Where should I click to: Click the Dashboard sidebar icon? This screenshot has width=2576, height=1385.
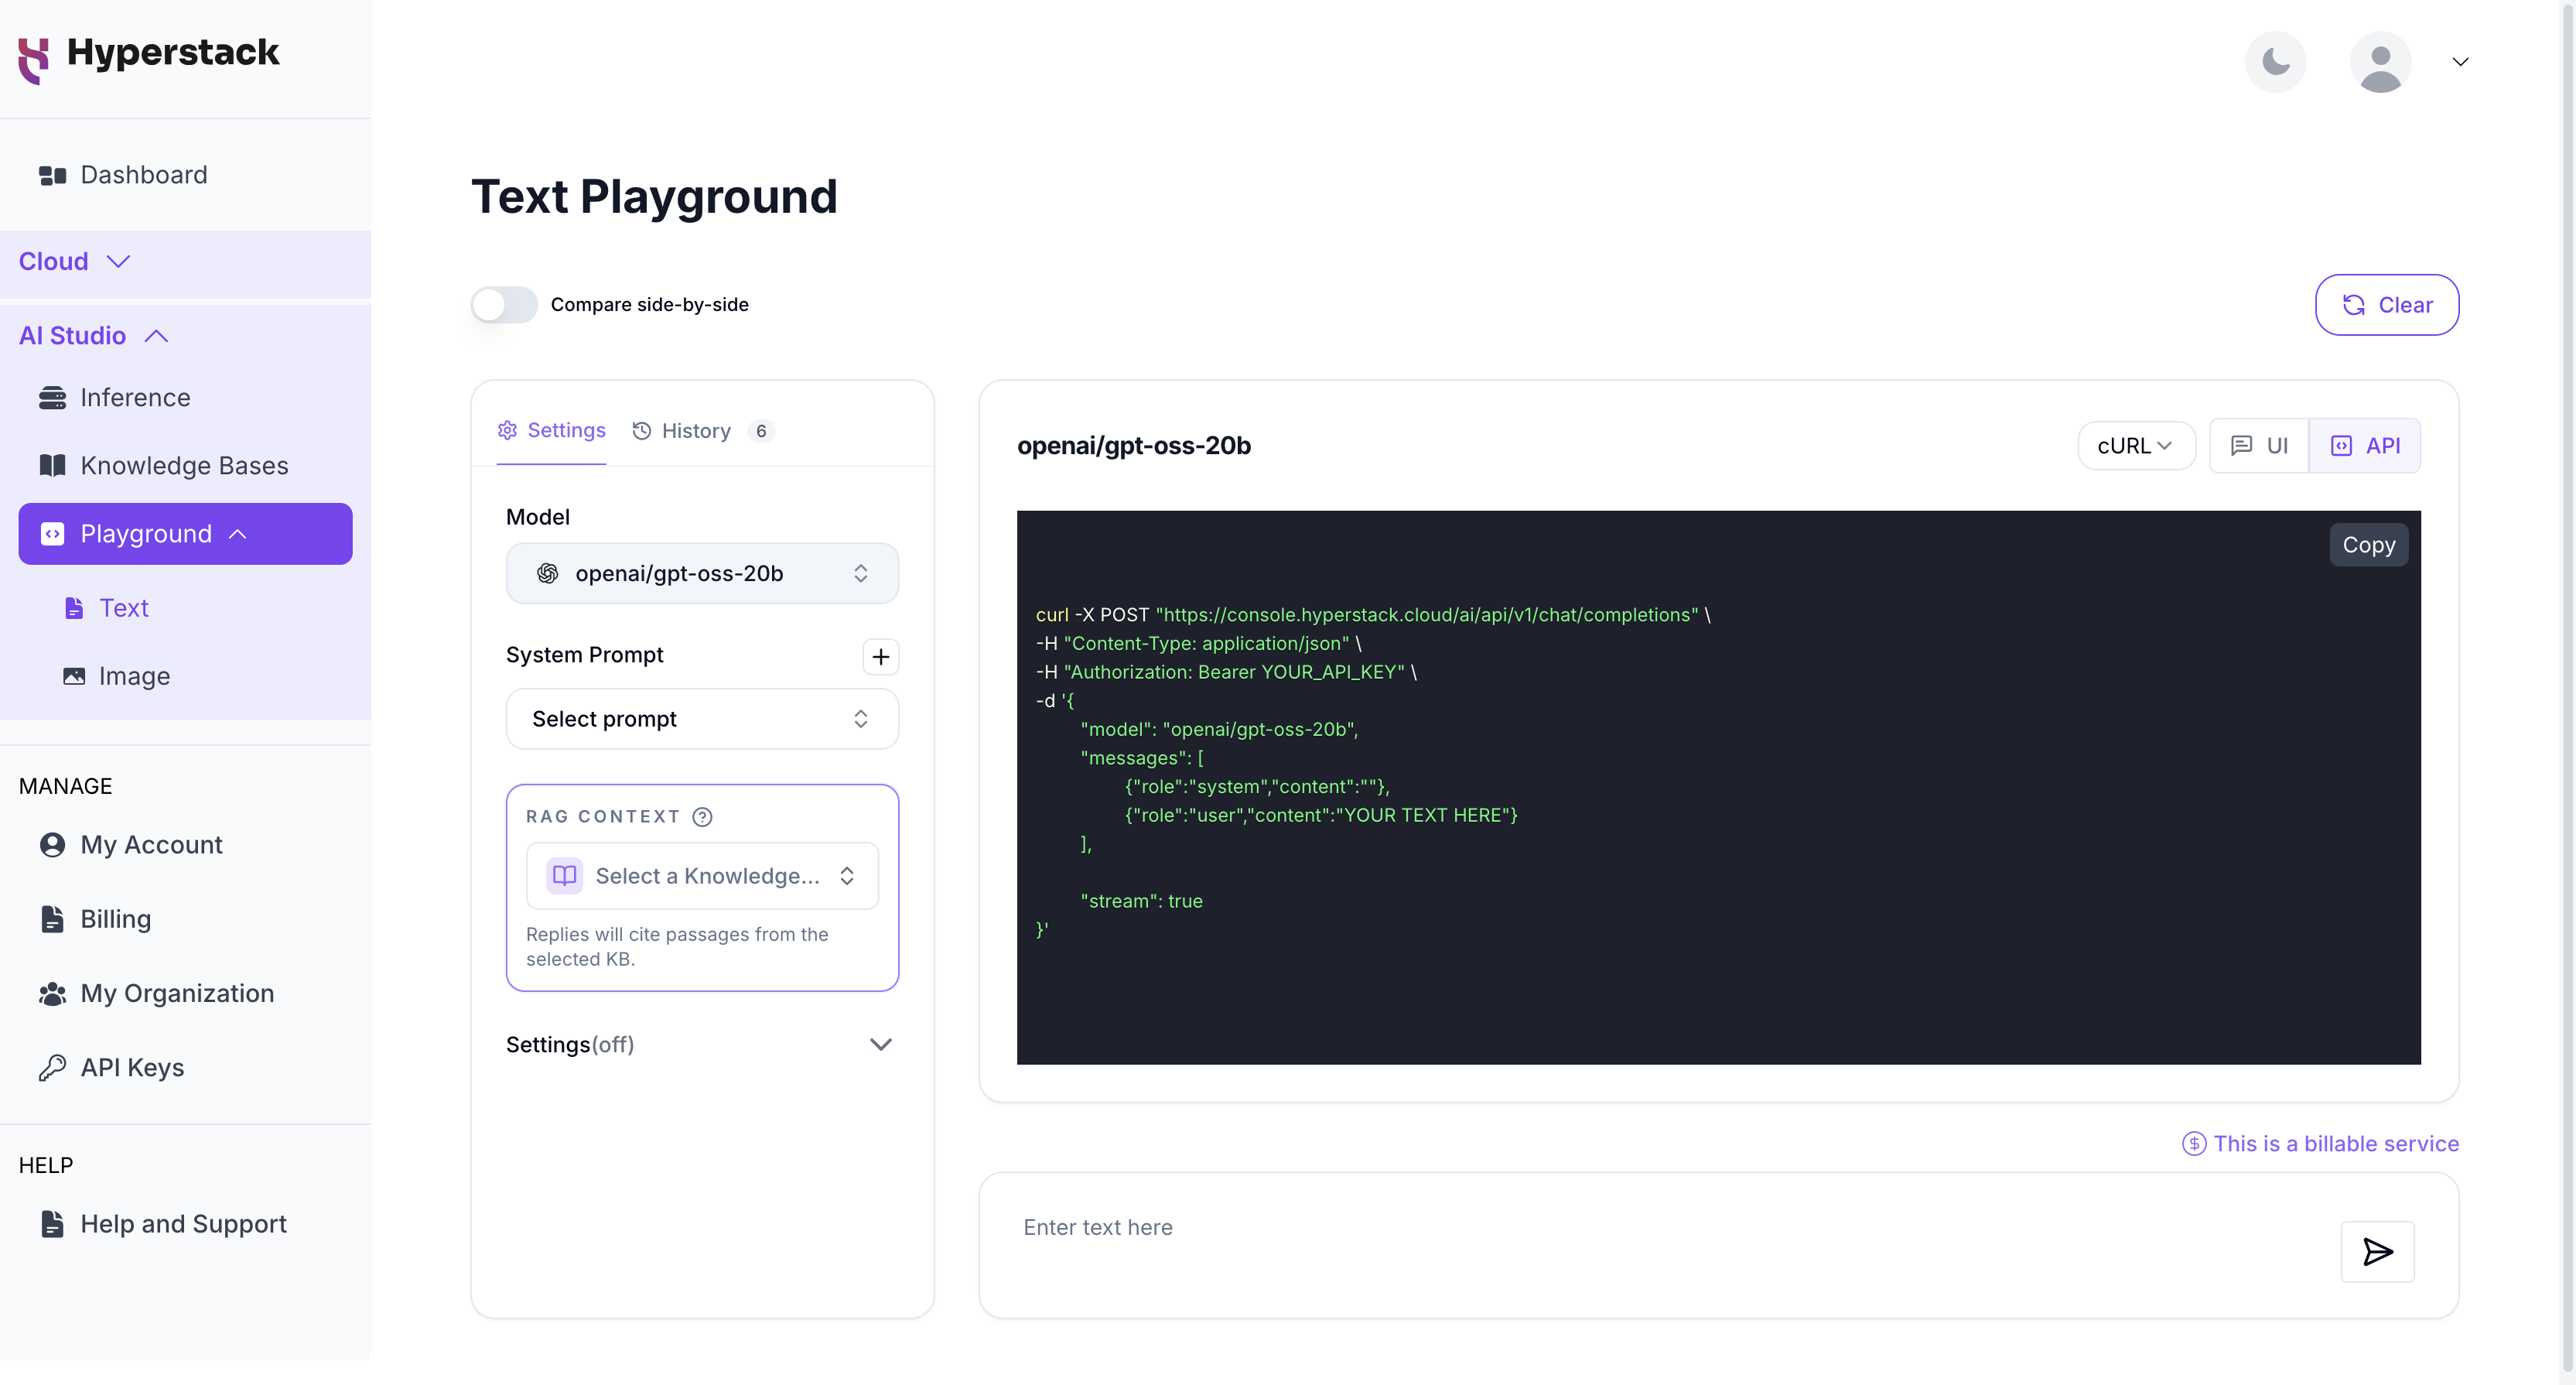tap(52, 175)
